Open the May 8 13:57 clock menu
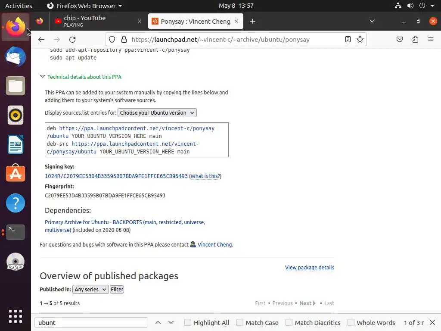The width and height of the screenshot is (441, 331). click(236, 6)
